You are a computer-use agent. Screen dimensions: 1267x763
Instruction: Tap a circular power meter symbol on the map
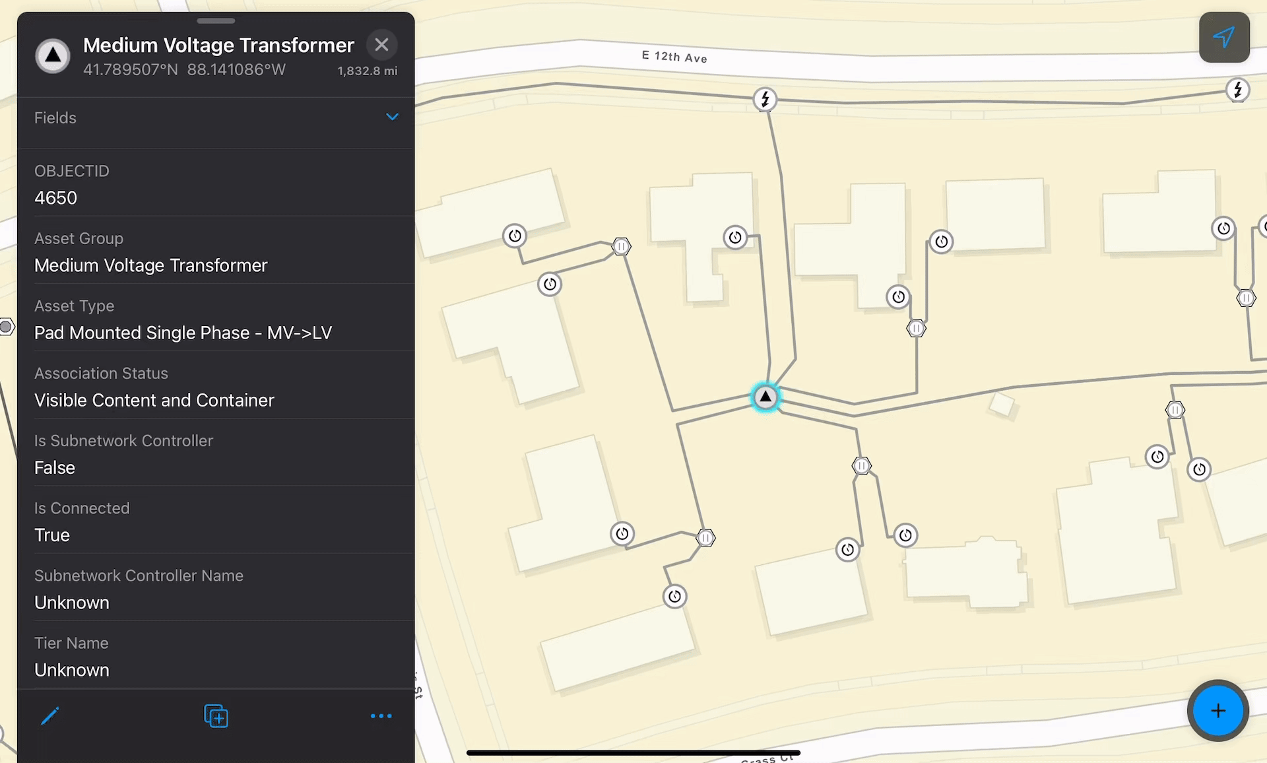coord(734,238)
